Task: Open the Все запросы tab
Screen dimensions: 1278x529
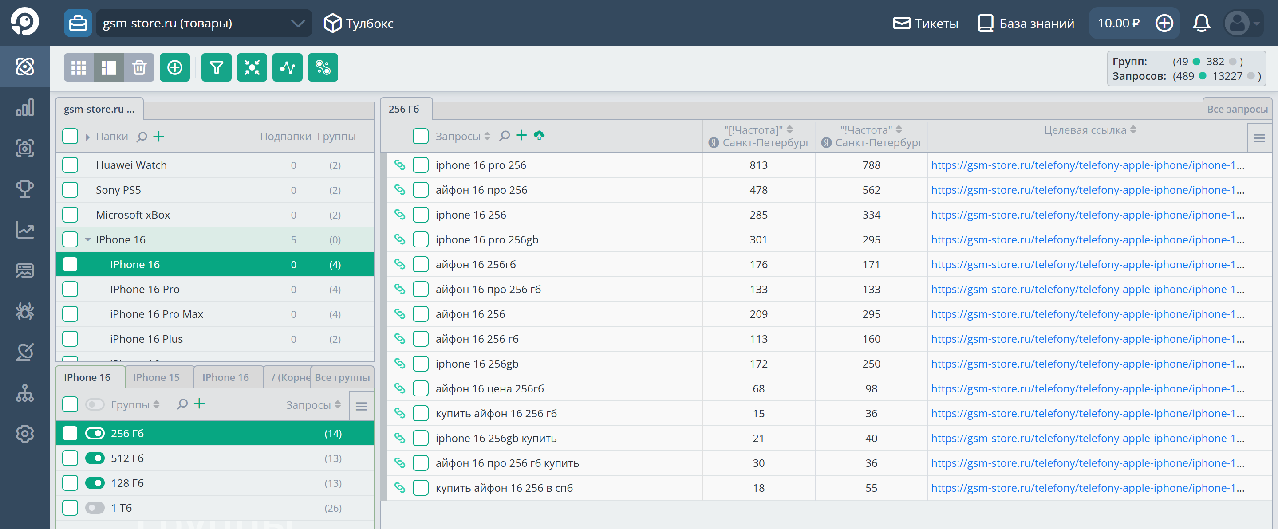Action: pyautogui.click(x=1236, y=109)
